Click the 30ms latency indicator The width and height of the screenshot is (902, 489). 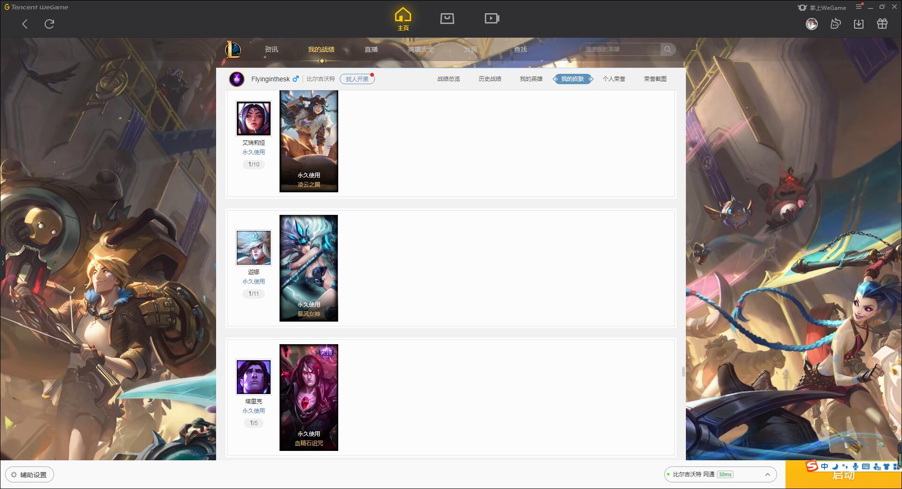pyautogui.click(x=725, y=474)
